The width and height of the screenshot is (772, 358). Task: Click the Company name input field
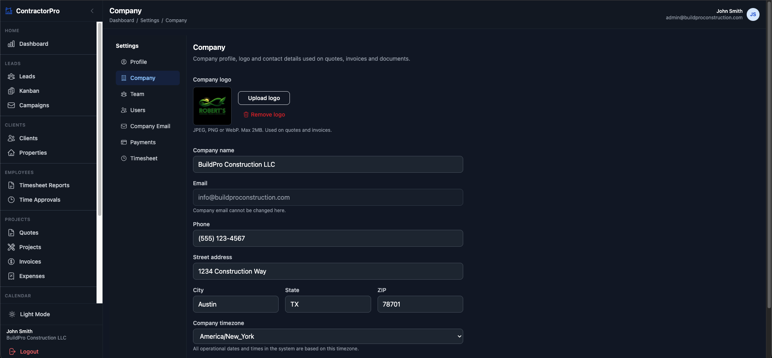(328, 164)
